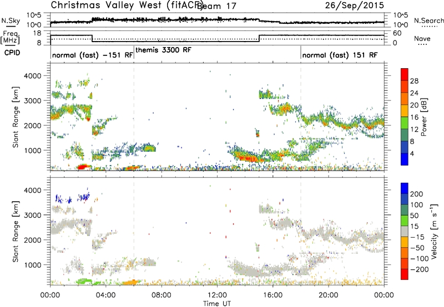Screen dimensions: 444x307
Task: Click the 'Beam 17' label
Action: pyautogui.click(x=217, y=6)
